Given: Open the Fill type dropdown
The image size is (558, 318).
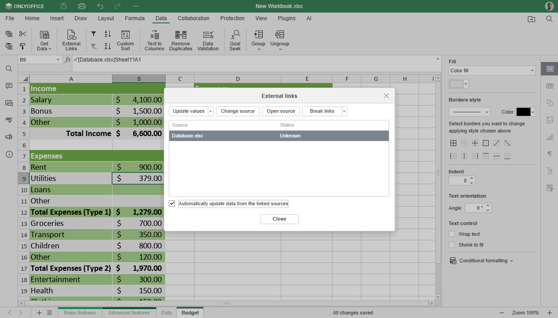Looking at the screenshot, I should coord(492,71).
